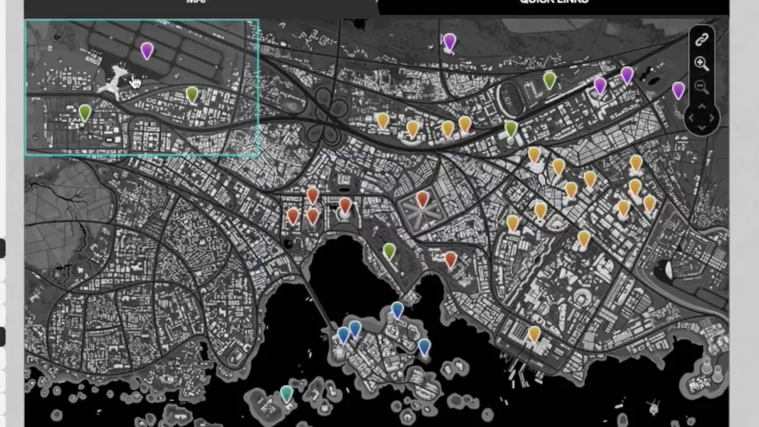
Task: Select the purple pin left of the zoom controls
Action: tap(678, 90)
